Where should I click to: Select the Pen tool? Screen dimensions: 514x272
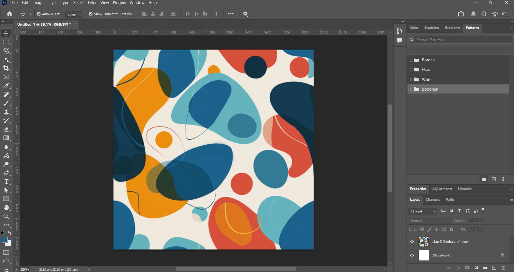[x=6, y=173]
